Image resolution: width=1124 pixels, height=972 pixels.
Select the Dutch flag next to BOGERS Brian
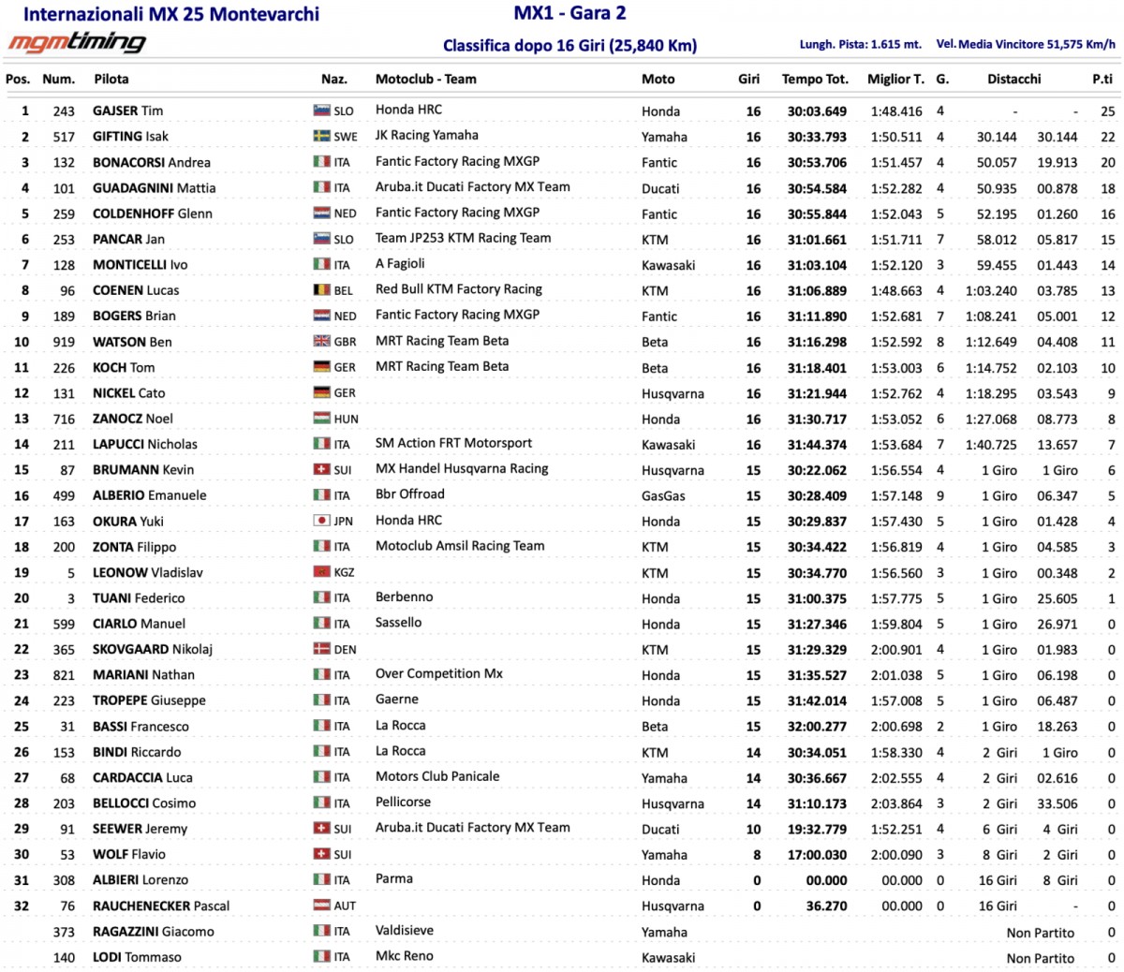point(321,316)
